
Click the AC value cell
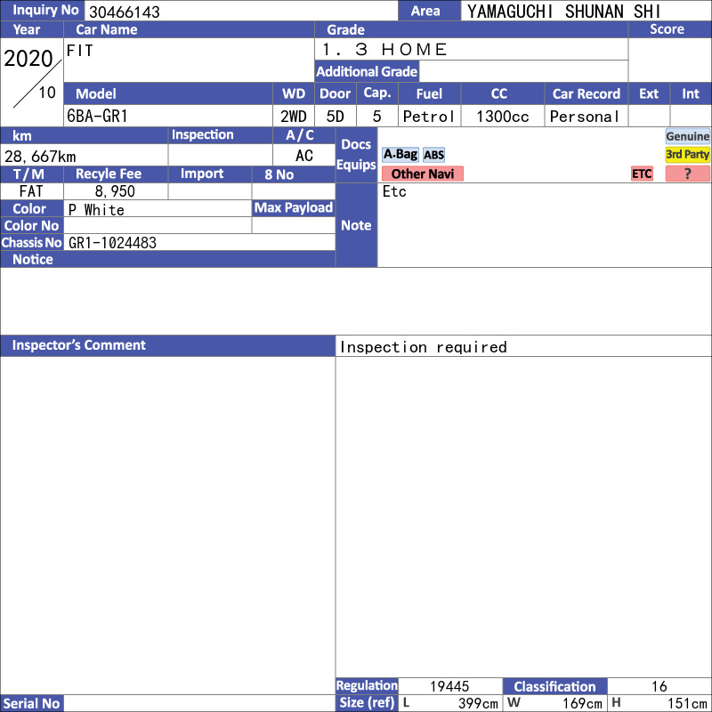(304, 156)
